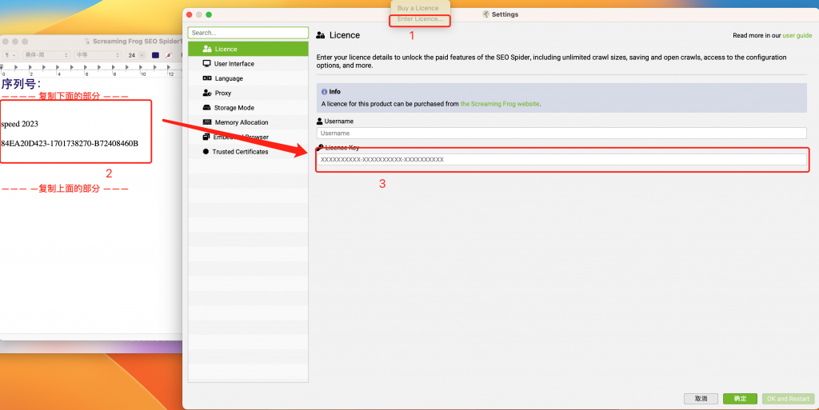The width and height of the screenshot is (819, 410).
Task: Open the Embedded Browser section icon
Action: pyautogui.click(x=207, y=137)
